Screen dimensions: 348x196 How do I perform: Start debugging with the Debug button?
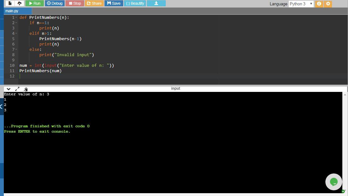[54, 3]
